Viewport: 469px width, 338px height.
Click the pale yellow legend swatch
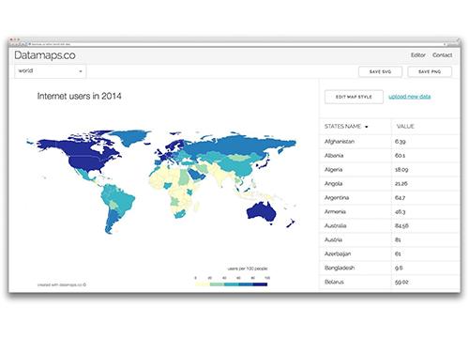point(203,284)
